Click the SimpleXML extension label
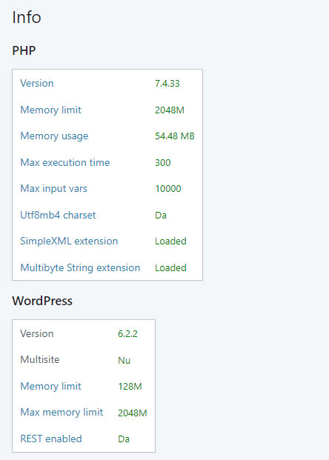 (69, 241)
